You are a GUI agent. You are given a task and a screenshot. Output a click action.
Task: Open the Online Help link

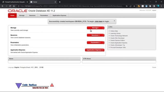point(114,31)
